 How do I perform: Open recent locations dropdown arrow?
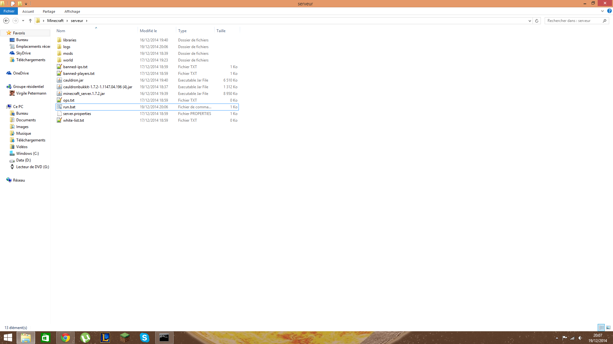pyautogui.click(x=23, y=21)
